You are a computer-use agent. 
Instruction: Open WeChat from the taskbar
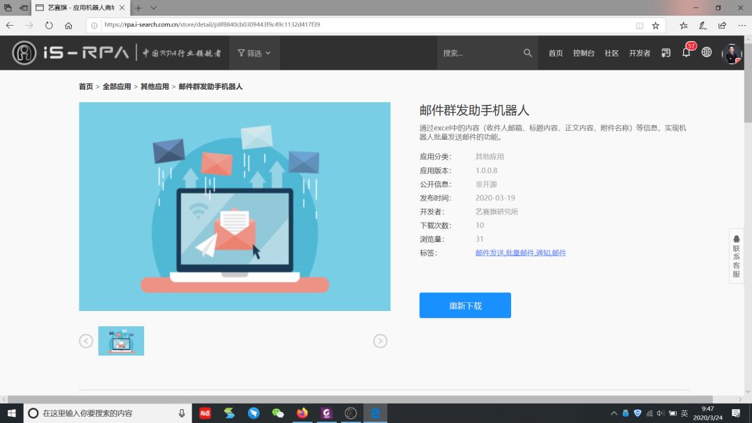pos(278,413)
